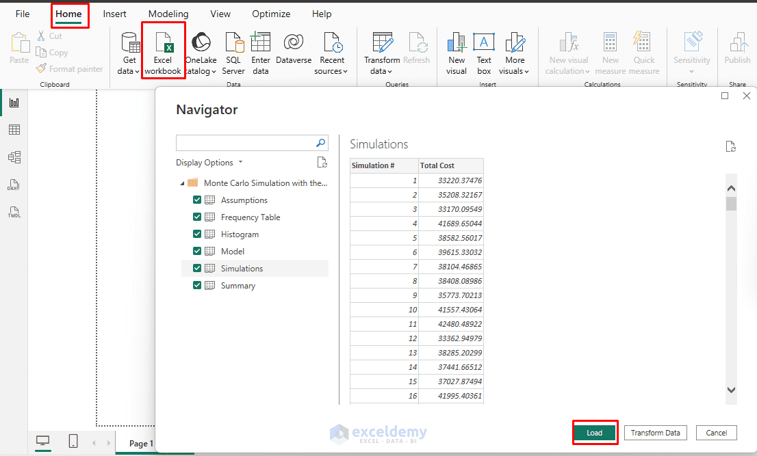The image size is (757, 456).
Task: Cancel the Navigator dialog
Action: 717,433
